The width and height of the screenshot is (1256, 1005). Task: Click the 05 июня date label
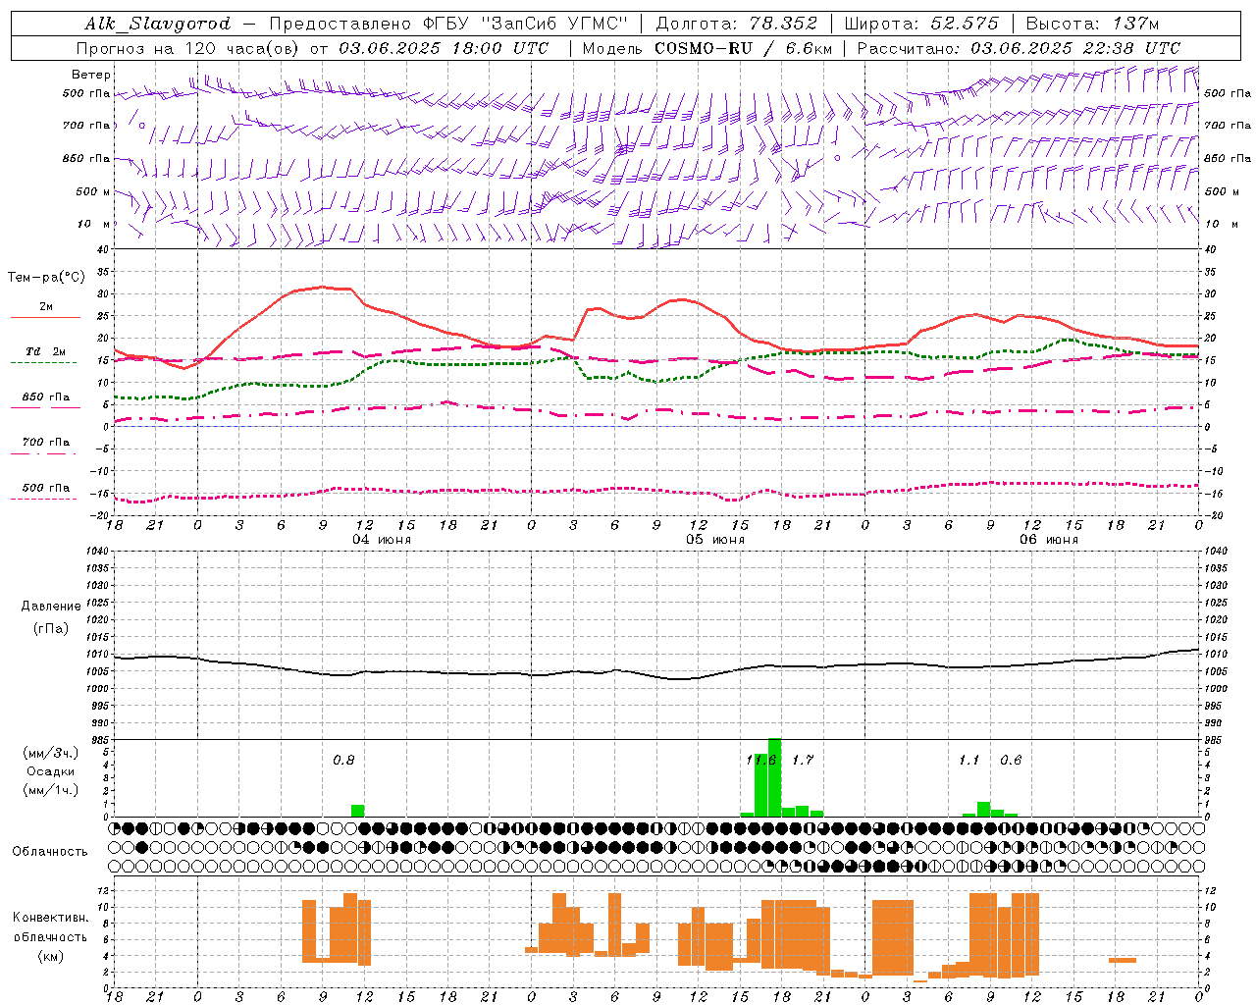point(714,539)
